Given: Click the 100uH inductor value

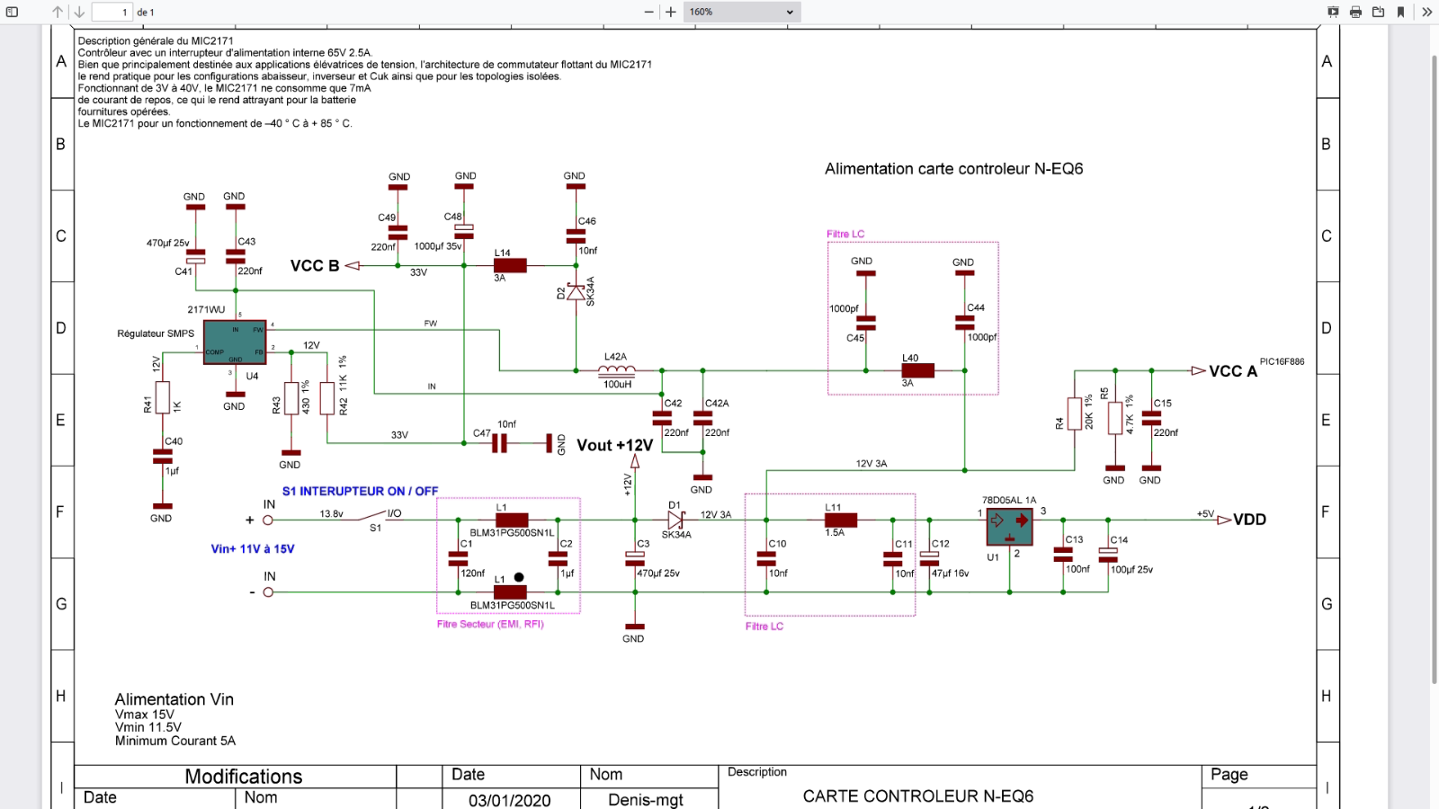Looking at the screenshot, I should (617, 385).
